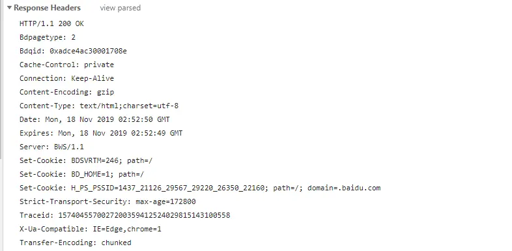Select the Response Headers title
512x251 pixels.
coord(48,8)
